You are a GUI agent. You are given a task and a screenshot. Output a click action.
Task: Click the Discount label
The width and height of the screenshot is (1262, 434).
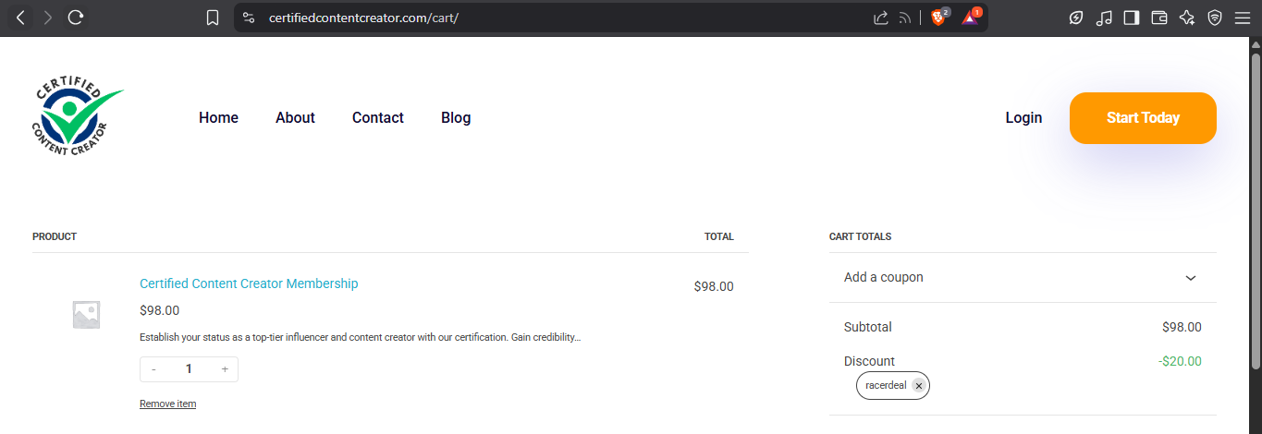(x=869, y=361)
